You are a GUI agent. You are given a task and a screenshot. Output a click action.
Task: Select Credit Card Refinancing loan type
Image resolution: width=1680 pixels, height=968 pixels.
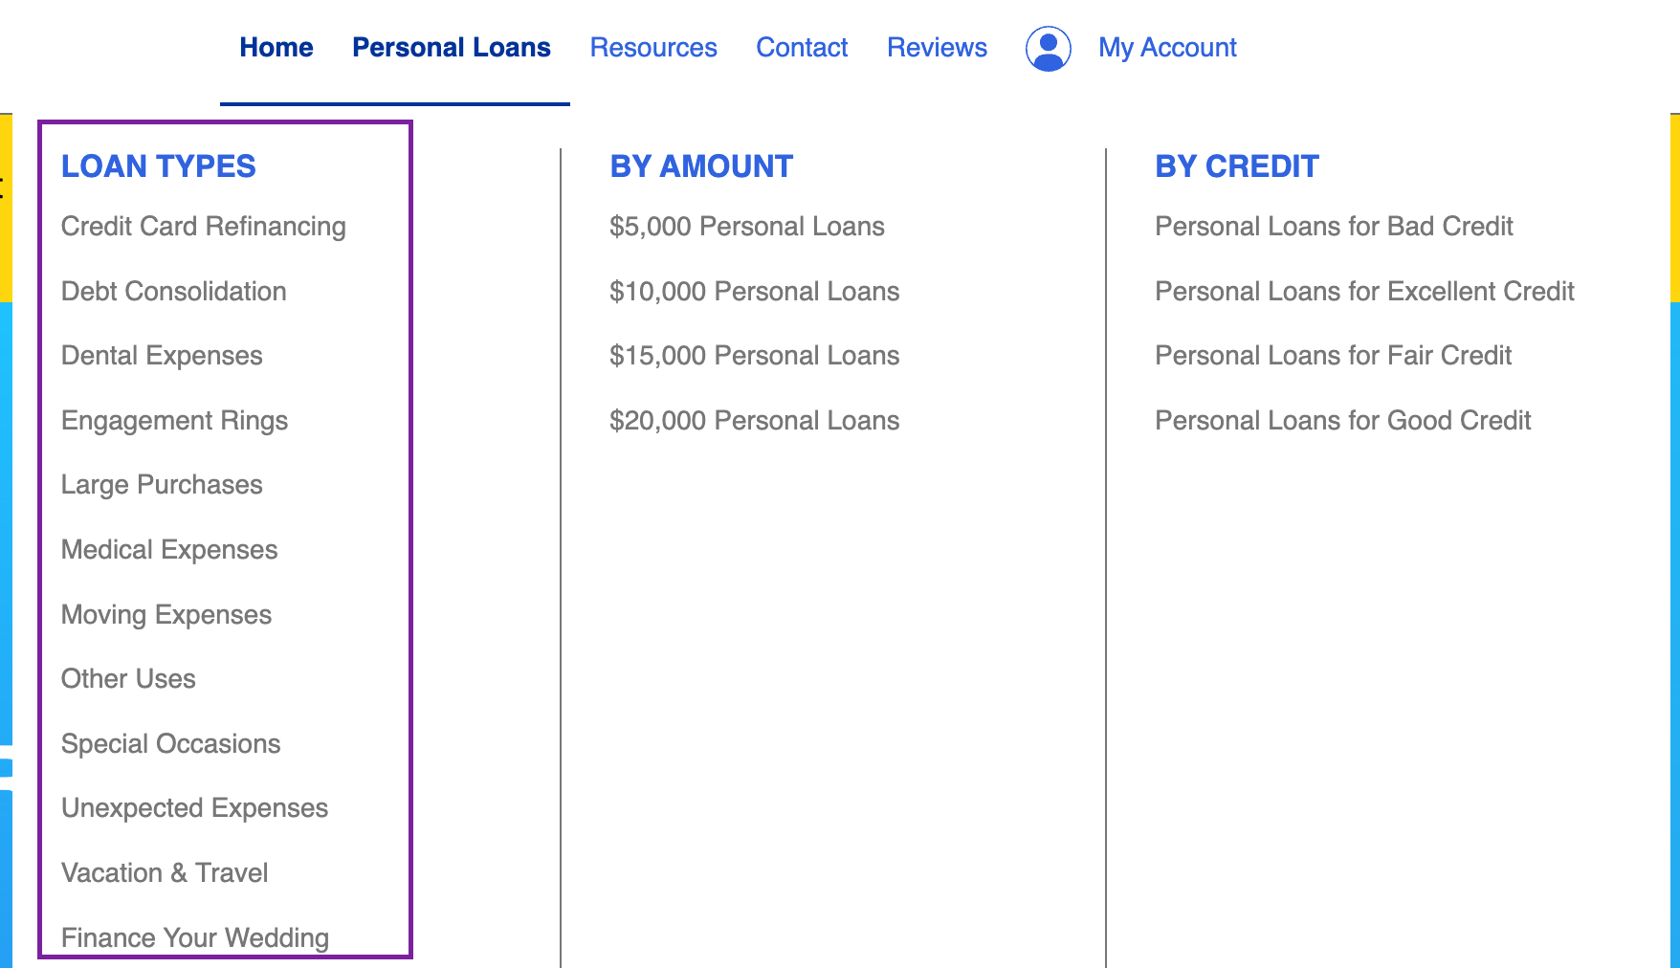pyautogui.click(x=204, y=227)
